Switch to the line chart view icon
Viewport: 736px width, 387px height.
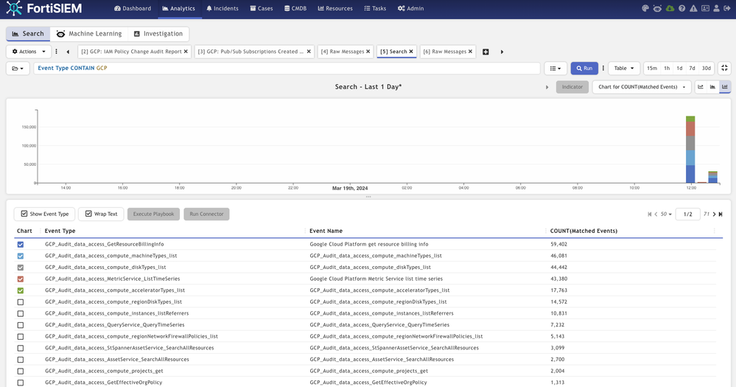[701, 87]
